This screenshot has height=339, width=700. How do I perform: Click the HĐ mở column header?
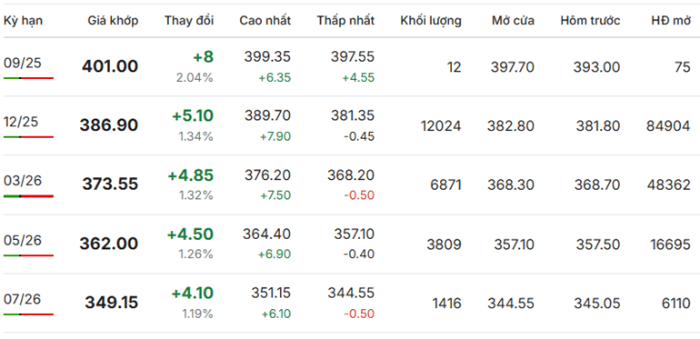[x=671, y=21]
